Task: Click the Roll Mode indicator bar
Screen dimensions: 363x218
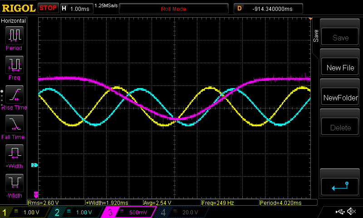Action: (x=174, y=9)
